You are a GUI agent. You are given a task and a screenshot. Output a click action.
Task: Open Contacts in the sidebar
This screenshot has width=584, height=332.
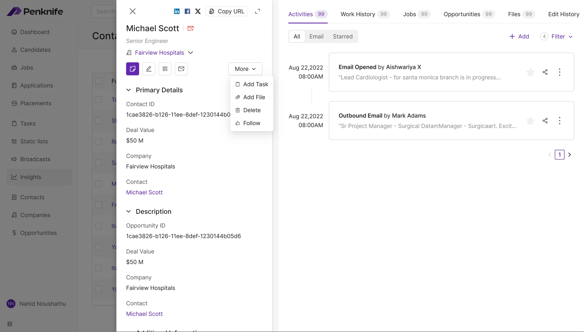(39, 197)
